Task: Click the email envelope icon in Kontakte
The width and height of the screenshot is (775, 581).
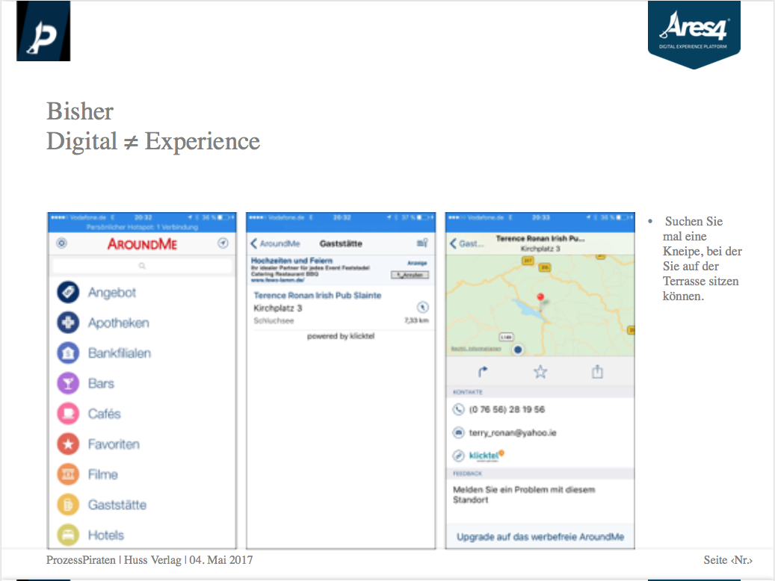Action: pos(458,433)
